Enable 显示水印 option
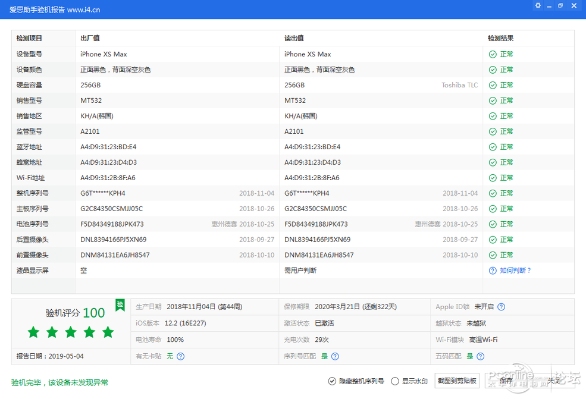586x399 pixels. pyautogui.click(x=409, y=381)
